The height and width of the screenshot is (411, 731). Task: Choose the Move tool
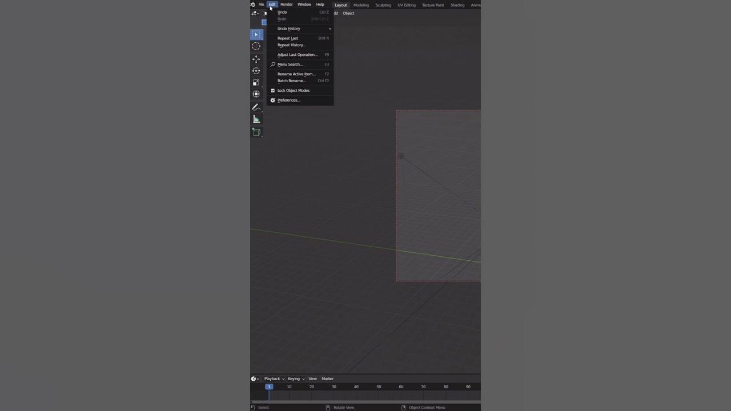[x=256, y=59]
